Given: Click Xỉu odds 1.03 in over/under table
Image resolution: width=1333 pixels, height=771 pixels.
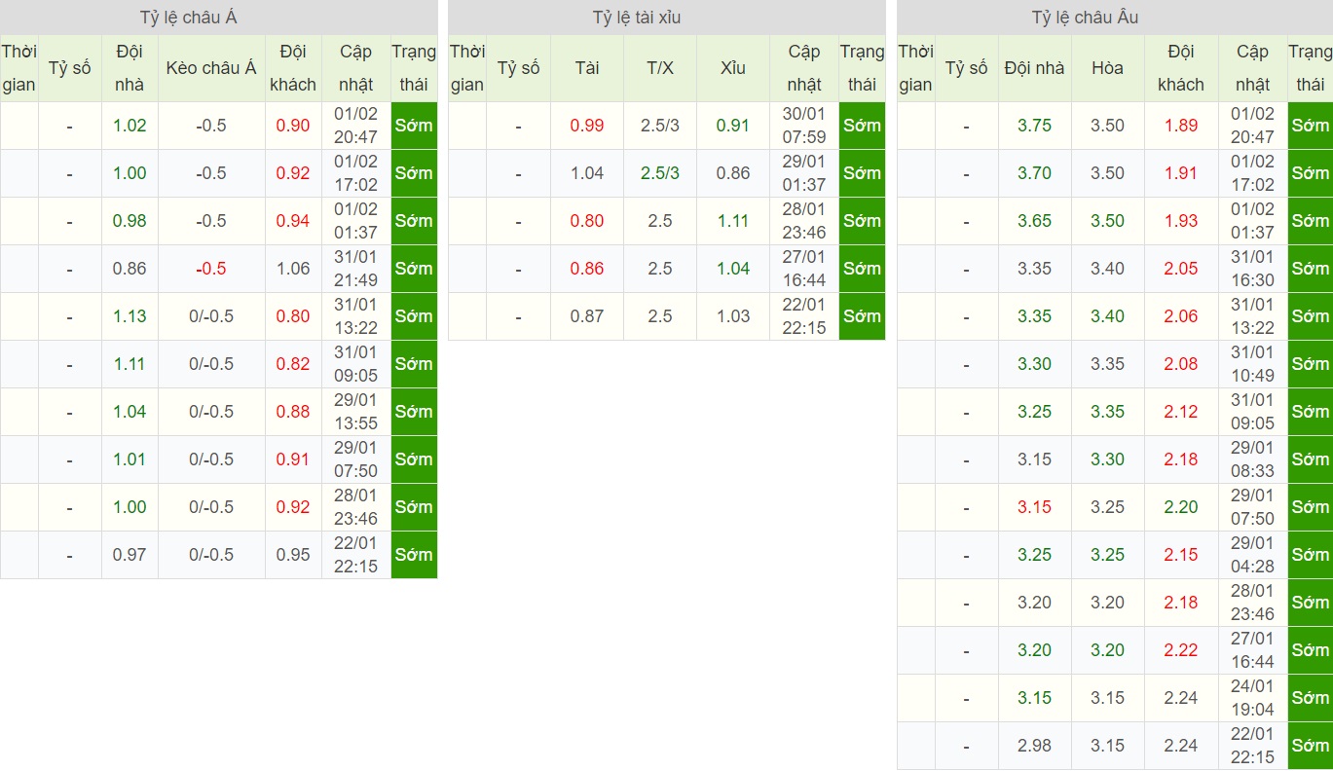Looking at the screenshot, I should 733,316.
